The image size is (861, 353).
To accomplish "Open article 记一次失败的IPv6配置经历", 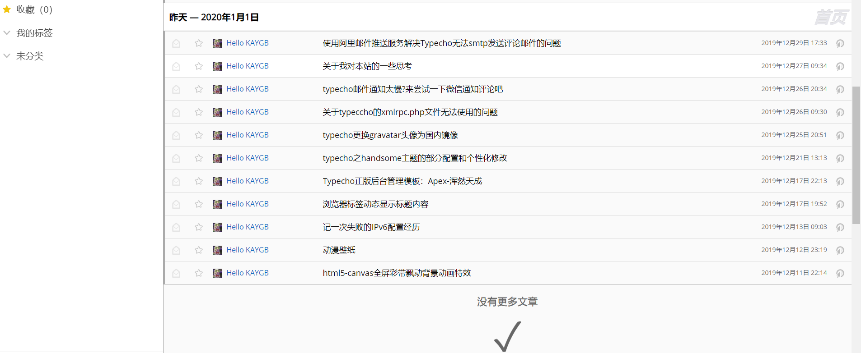I will pyautogui.click(x=371, y=227).
